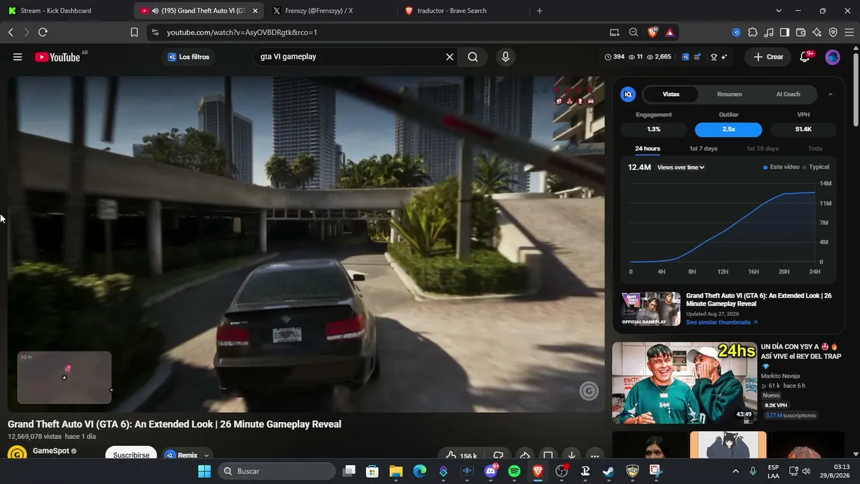Open the tab search dropdown arrow

point(779,11)
